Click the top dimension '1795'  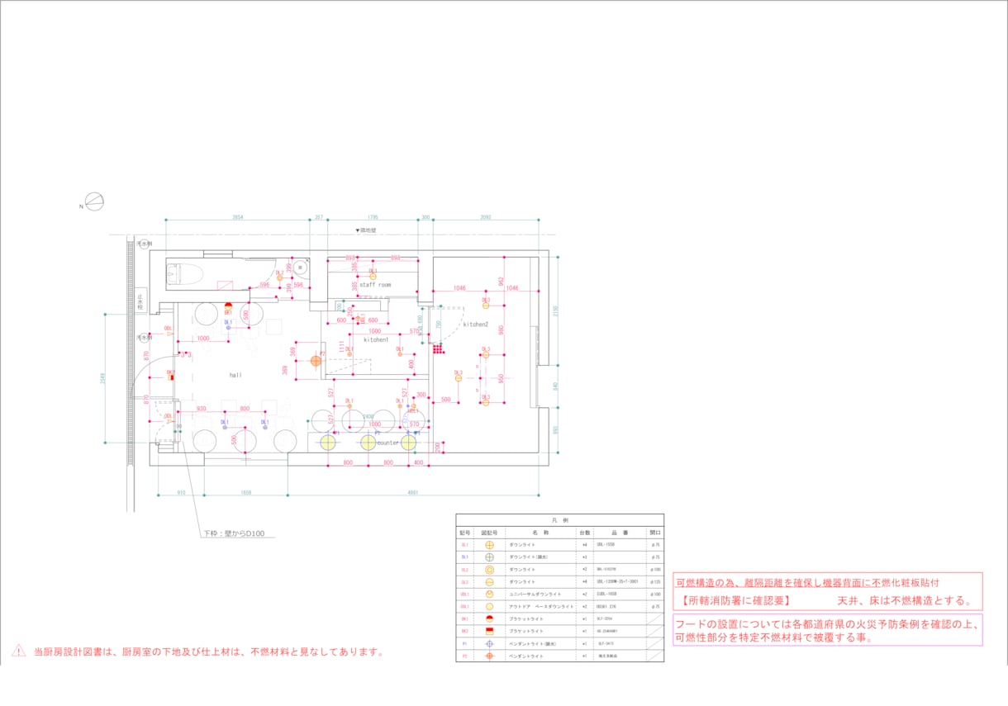coord(373,217)
